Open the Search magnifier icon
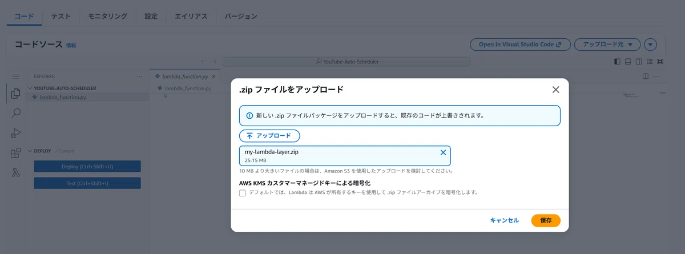685x254 pixels. [x=16, y=113]
